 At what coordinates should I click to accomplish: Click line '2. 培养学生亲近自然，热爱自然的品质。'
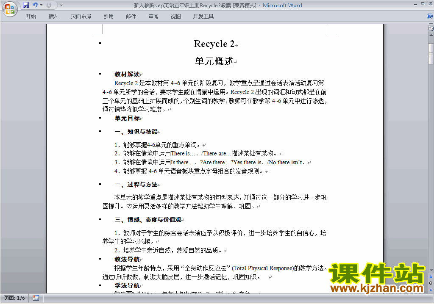point(168,250)
